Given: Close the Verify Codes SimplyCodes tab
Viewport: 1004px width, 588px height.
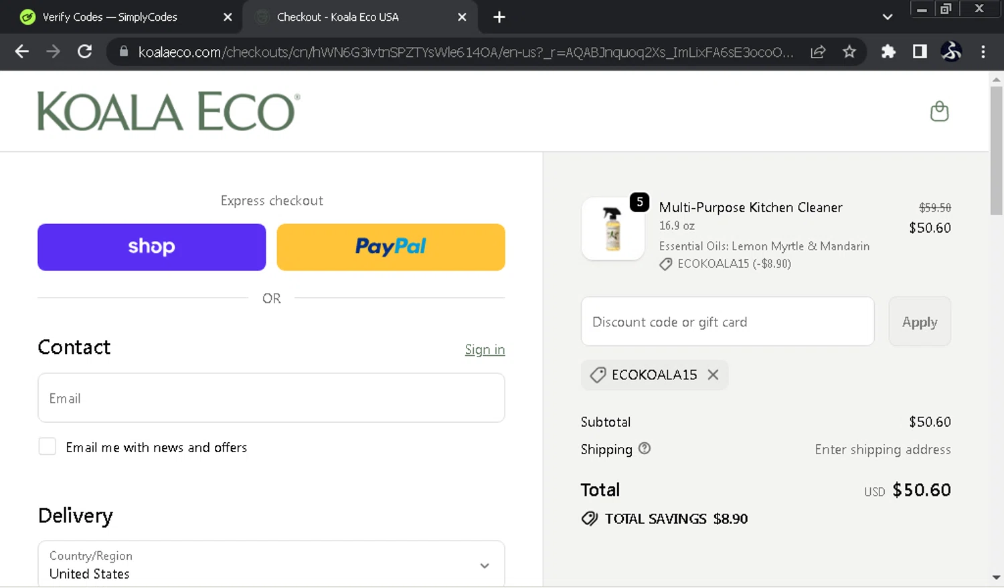Looking at the screenshot, I should coord(228,17).
